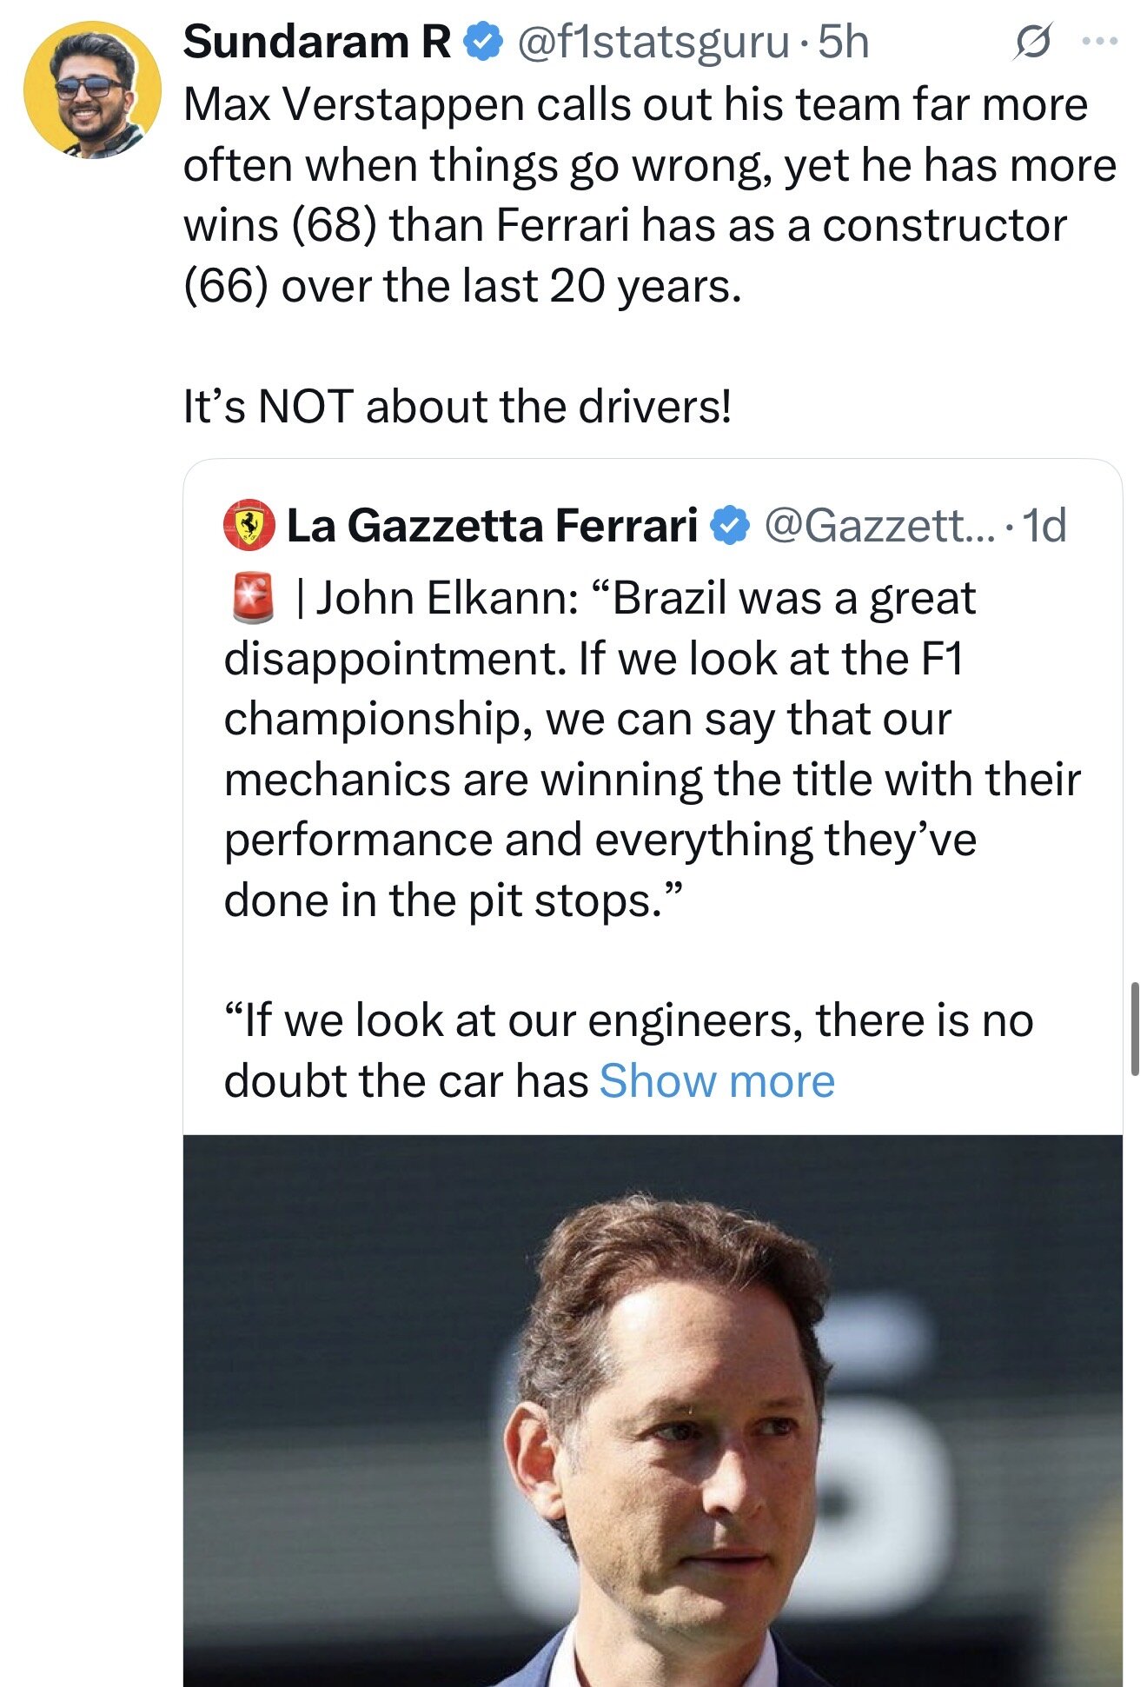This screenshot has width=1147, height=1687.
Task: Click the 1d quoted post timestamp
Action: point(1044,525)
